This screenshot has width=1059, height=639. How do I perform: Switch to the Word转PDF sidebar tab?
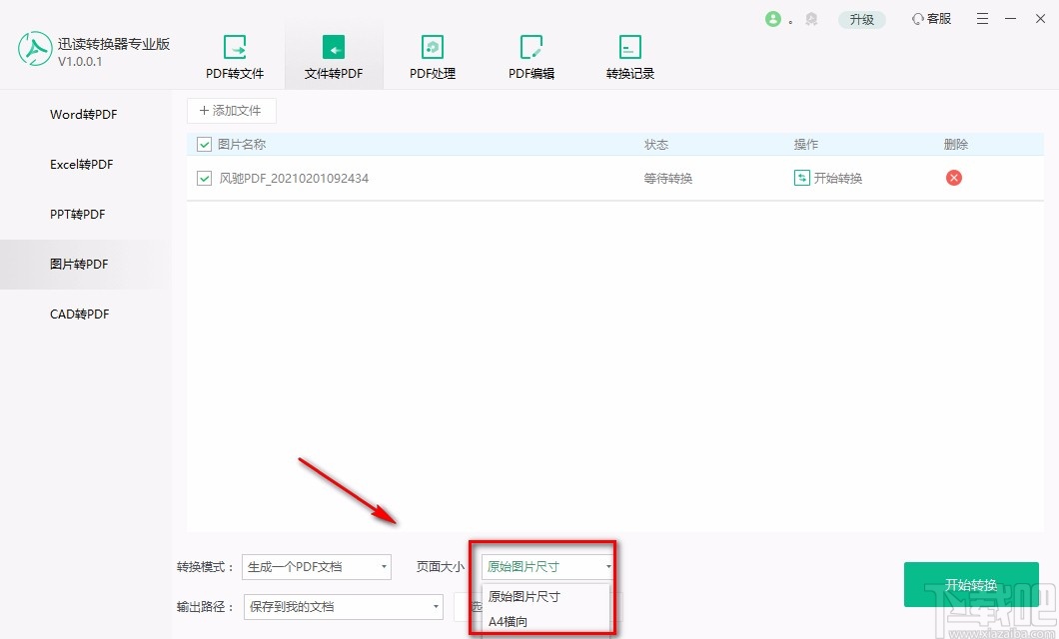click(x=83, y=114)
